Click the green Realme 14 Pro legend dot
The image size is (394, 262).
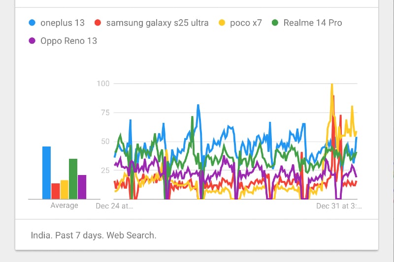(x=275, y=23)
